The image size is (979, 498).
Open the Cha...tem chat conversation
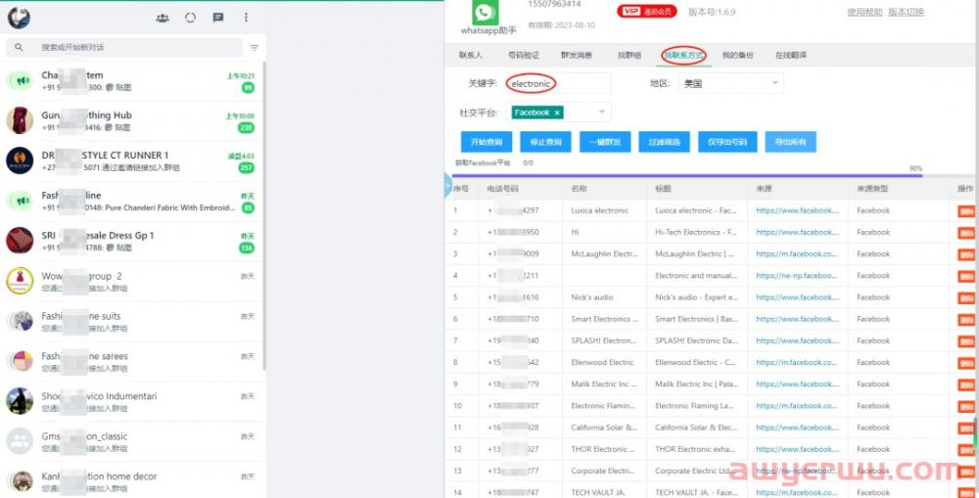pyautogui.click(x=132, y=80)
